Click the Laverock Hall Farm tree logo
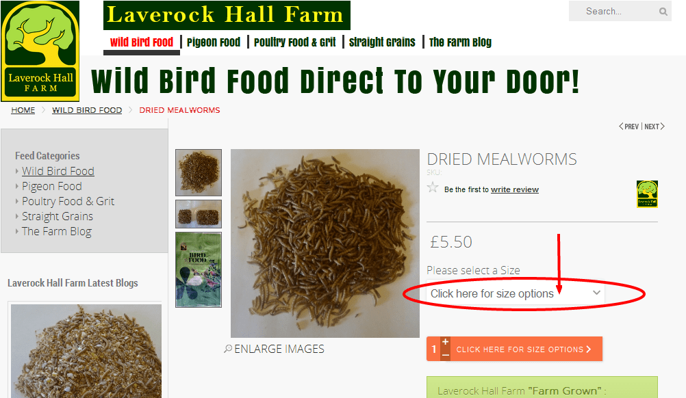Screen dimensions: 686x398 (x=40, y=51)
